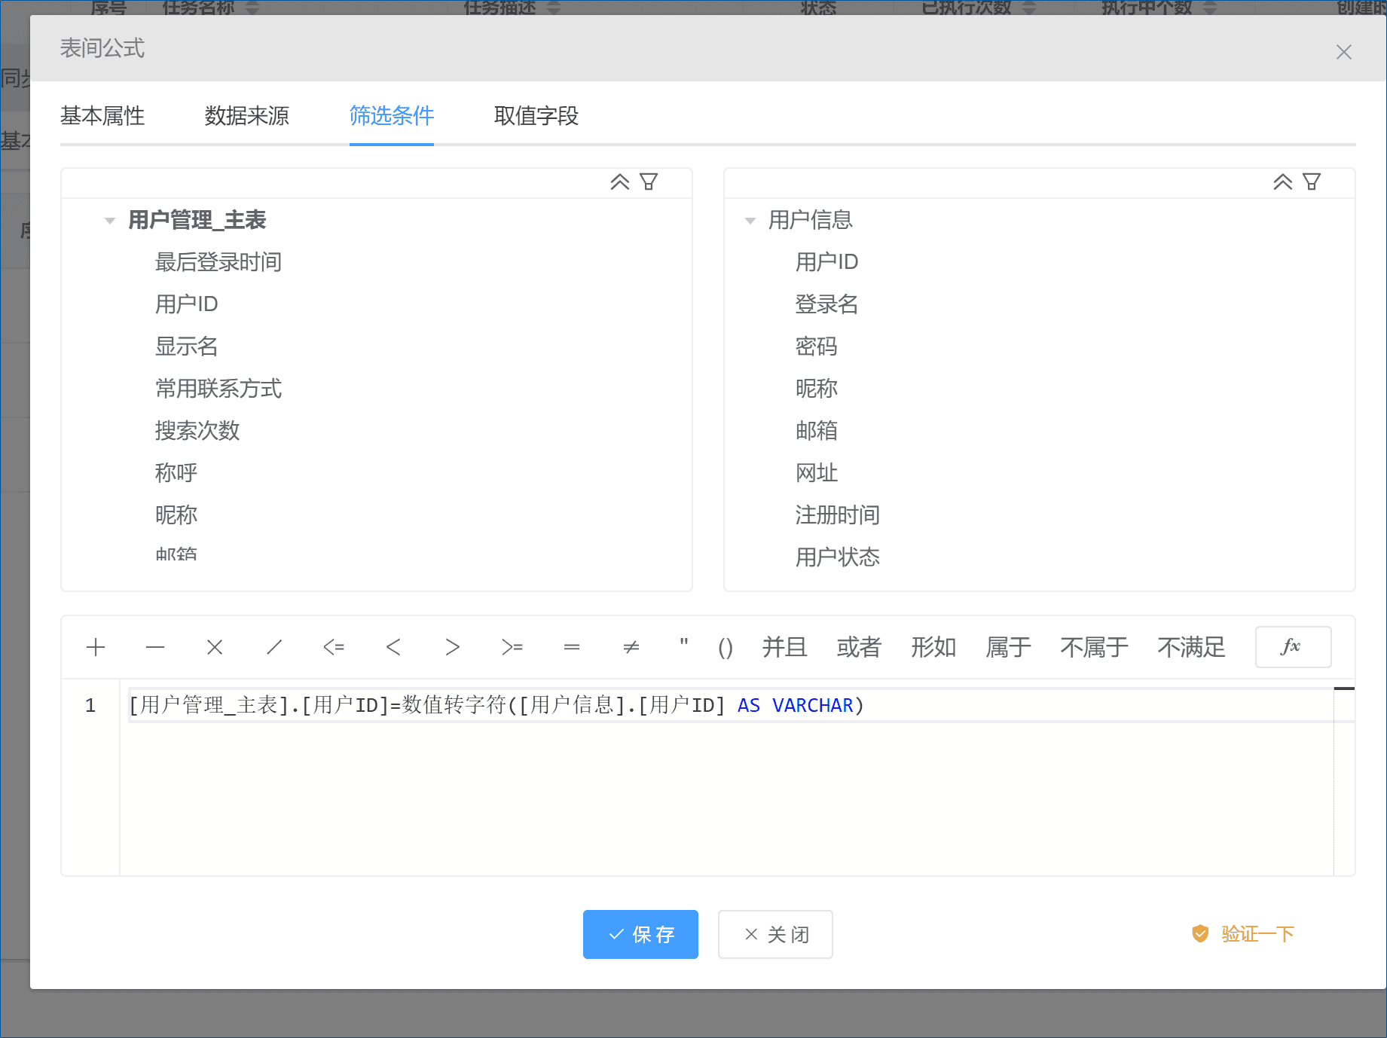Select 常用联系方式 field

click(x=218, y=389)
